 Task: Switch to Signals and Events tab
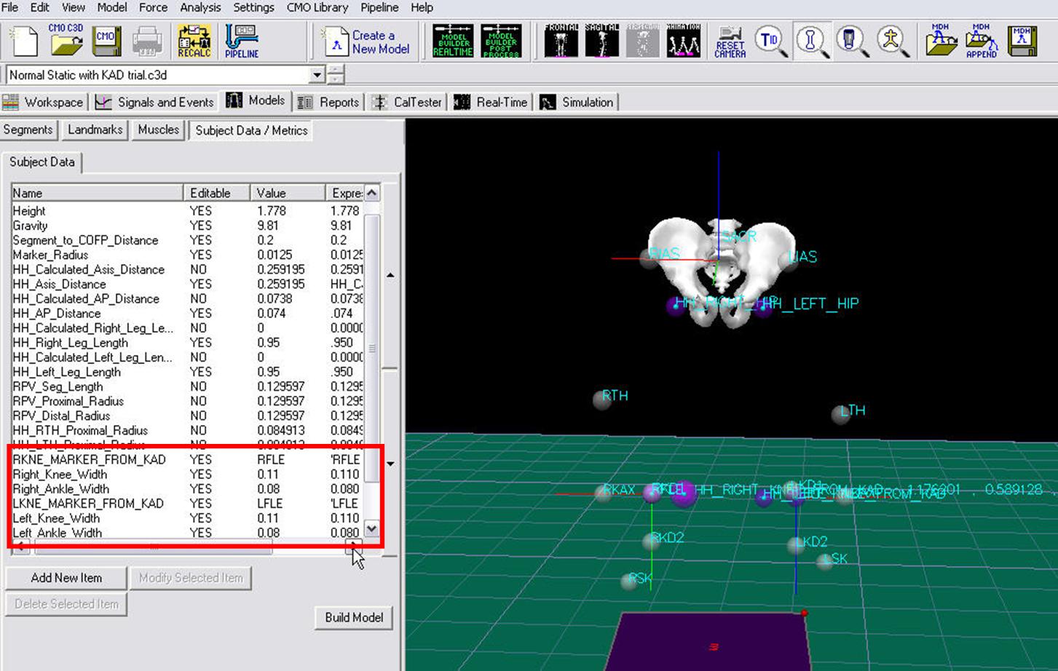click(155, 102)
